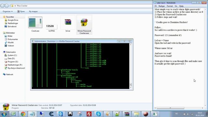The image size is (208, 117).
Task: Click console window vertical scrollbar thumb
Action: (131, 84)
